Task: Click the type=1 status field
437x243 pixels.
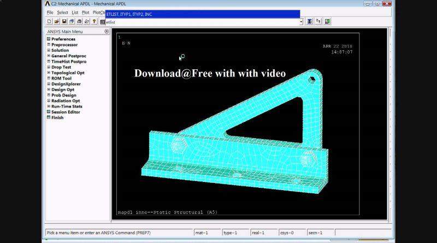Action: [x=236, y=233]
